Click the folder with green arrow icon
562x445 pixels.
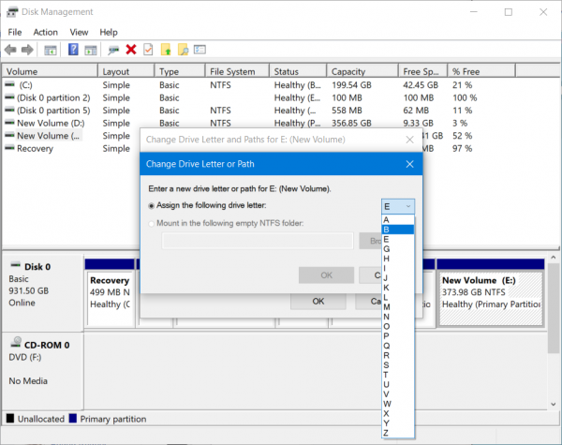pyautogui.click(x=166, y=50)
